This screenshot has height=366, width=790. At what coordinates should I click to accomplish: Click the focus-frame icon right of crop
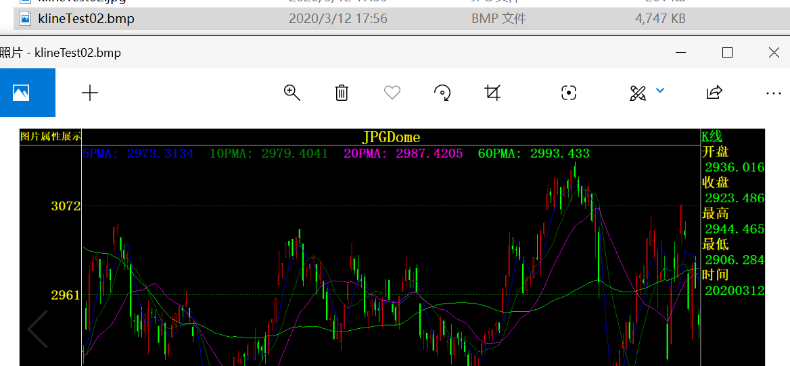(x=569, y=93)
